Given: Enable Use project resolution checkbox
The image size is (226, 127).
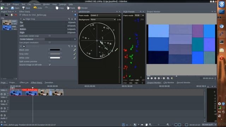Looking at the screenshot, I should [49, 42].
